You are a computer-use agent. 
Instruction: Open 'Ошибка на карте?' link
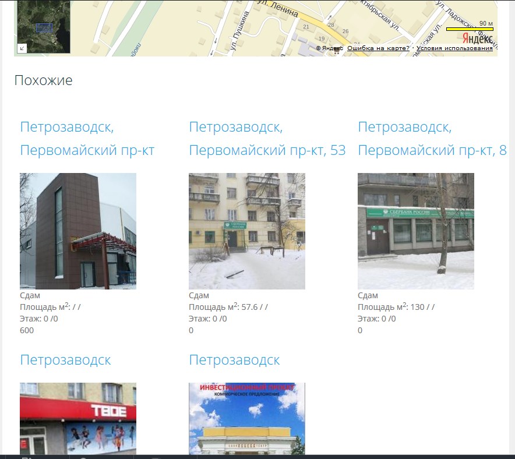pyautogui.click(x=378, y=48)
